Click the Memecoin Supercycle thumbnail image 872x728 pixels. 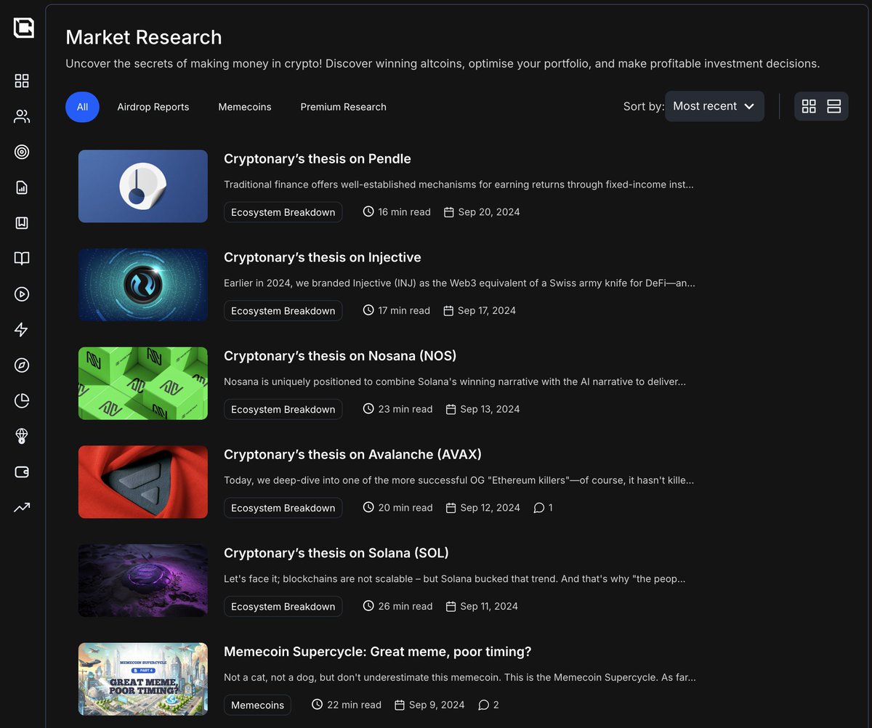(x=143, y=679)
